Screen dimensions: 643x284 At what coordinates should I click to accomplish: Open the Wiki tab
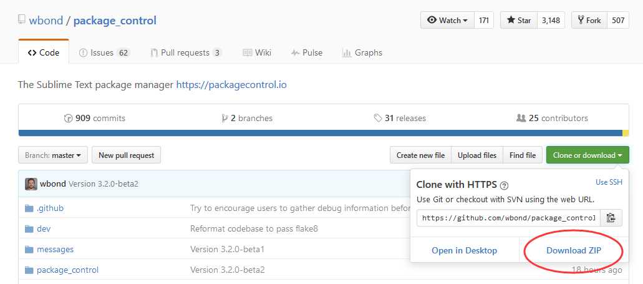coord(257,52)
